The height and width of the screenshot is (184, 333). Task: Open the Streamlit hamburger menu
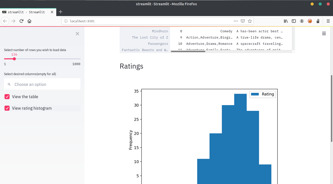324,34
